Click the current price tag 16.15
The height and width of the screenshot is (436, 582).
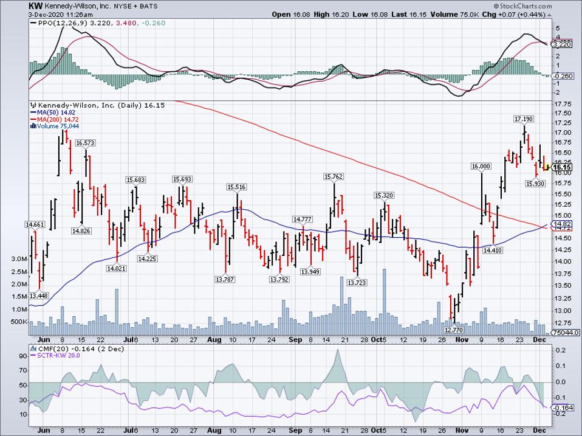pos(561,167)
